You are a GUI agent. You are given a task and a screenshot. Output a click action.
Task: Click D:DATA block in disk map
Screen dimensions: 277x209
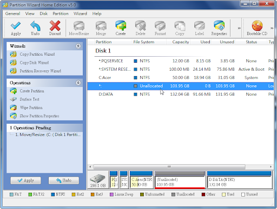point(239,180)
